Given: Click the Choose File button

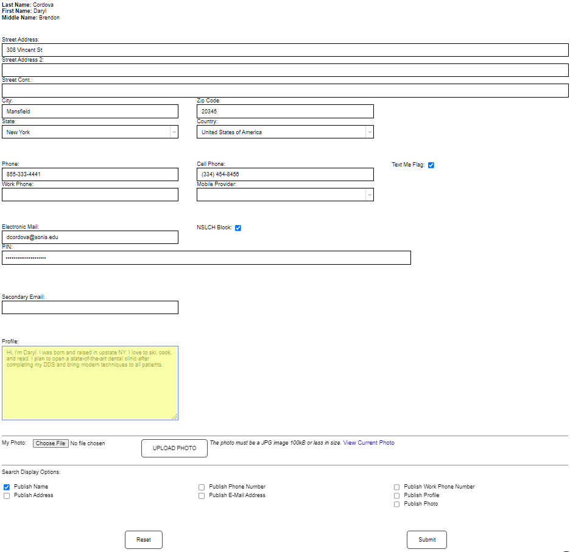Looking at the screenshot, I should tap(51, 443).
